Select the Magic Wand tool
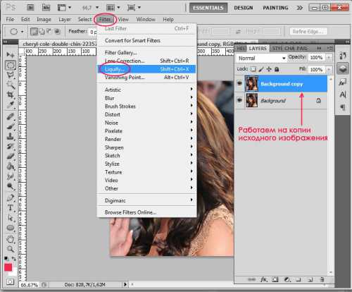The width and height of the screenshot is (352, 292). click(11, 85)
